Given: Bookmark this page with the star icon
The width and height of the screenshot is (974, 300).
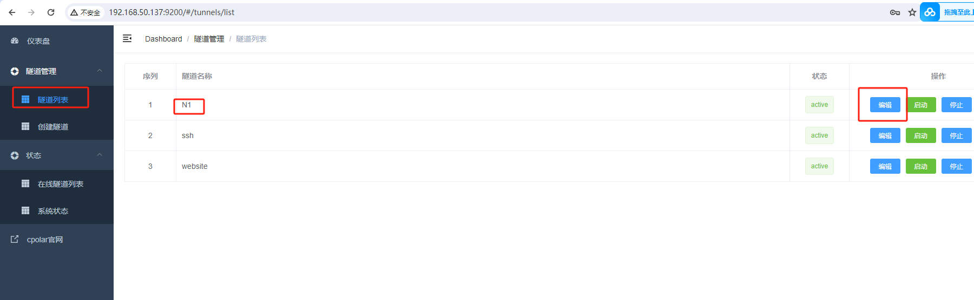Looking at the screenshot, I should coord(912,12).
